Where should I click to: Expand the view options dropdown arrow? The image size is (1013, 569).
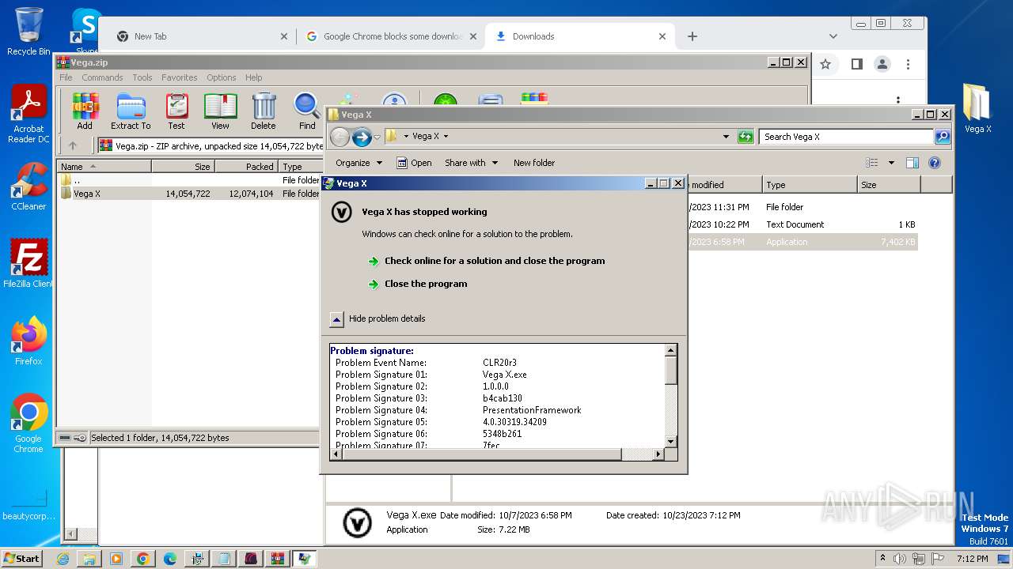point(891,163)
